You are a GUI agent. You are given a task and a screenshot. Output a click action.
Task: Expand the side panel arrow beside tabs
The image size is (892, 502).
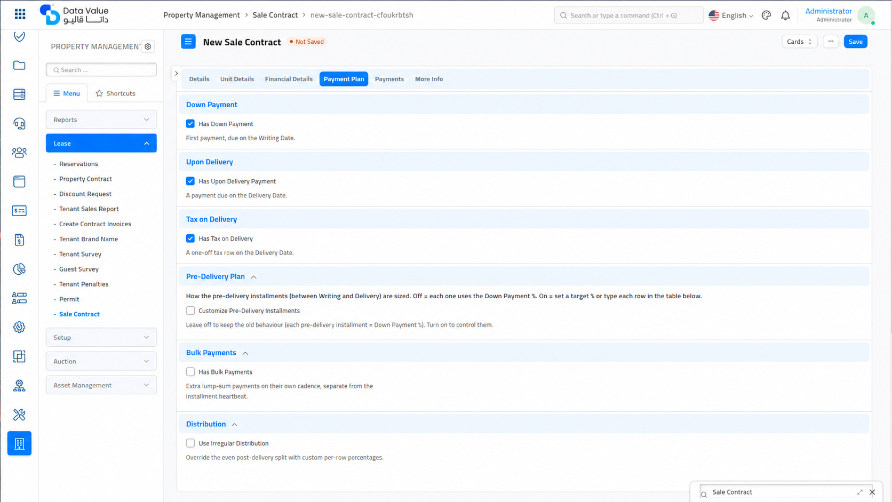click(177, 74)
